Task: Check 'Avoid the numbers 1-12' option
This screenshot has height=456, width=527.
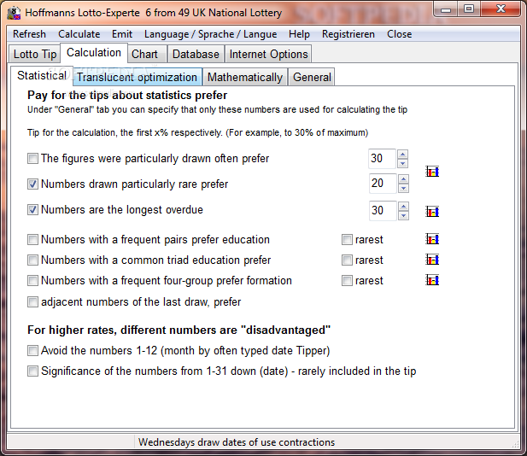Action: click(32, 351)
